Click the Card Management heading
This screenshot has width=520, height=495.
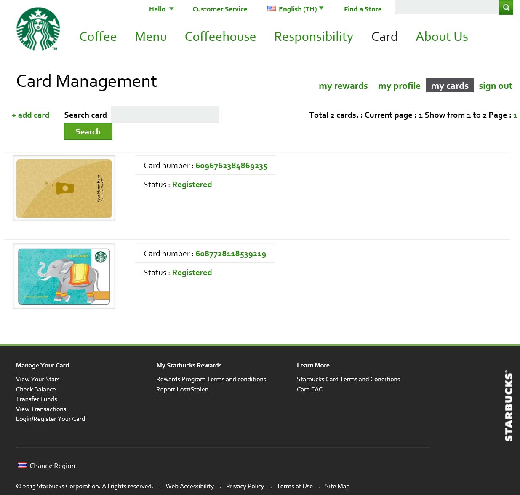(x=86, y=81)
